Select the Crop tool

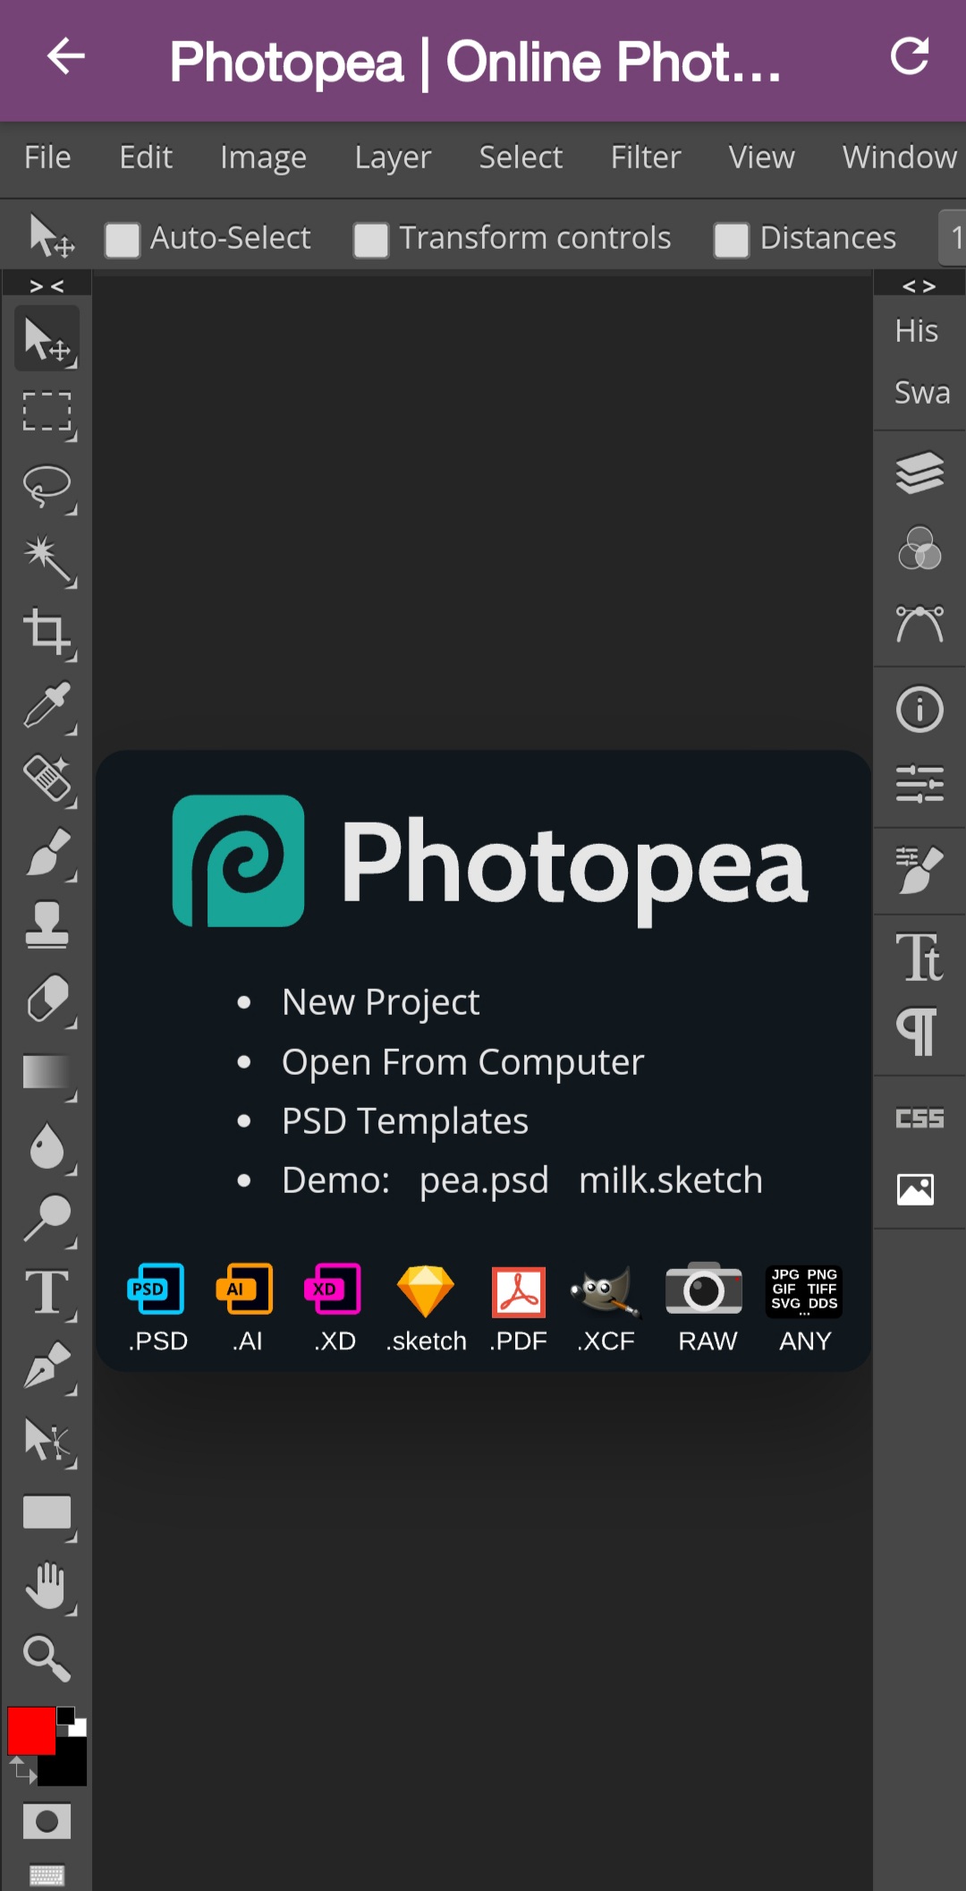(x=47, y=633)
